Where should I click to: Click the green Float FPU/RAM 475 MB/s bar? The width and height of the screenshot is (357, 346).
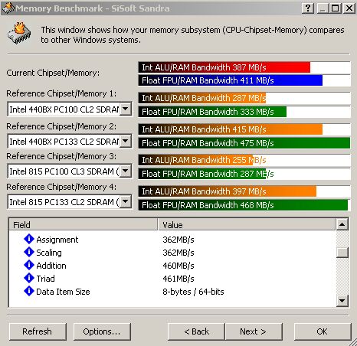tap(244, 143)
